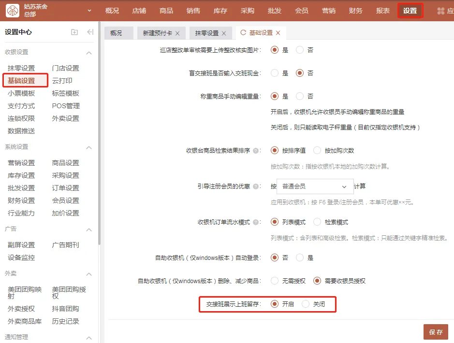Choose 检索模式 for 收银机订单流水模式

point(317,222)
